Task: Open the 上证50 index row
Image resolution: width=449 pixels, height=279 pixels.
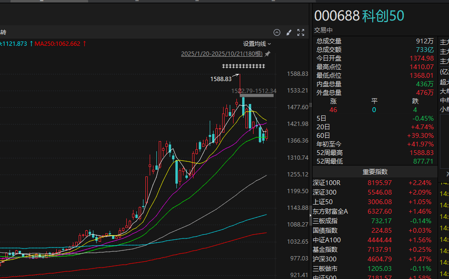Action: (x=375, y=202)
